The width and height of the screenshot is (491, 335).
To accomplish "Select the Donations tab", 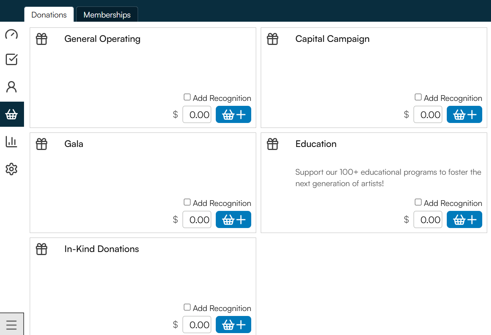I will pyautogui.click(x=49, y=14).
